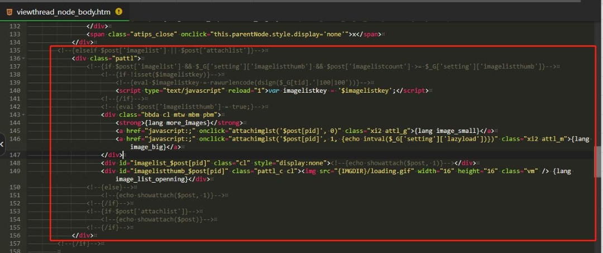
Task: Click the "pattl" class value
Action: click(125, 59)
